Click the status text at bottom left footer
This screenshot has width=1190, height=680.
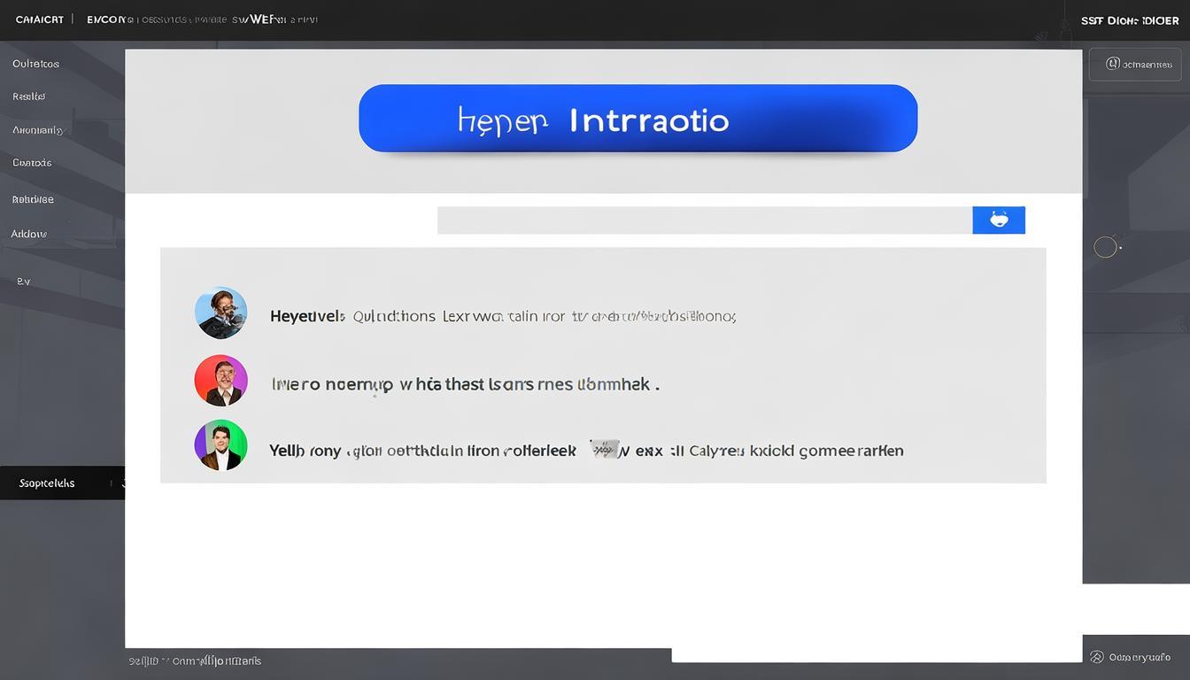click(x=195, y=661)
